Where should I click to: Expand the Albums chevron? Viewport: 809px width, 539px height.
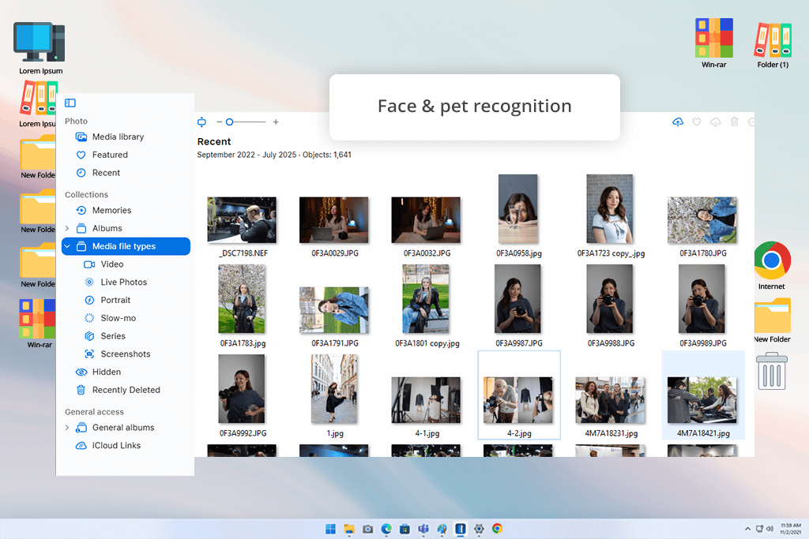click(67, 228)
